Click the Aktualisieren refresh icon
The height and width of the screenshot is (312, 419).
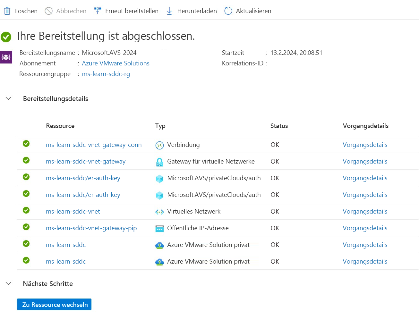(x=228, y=11)
